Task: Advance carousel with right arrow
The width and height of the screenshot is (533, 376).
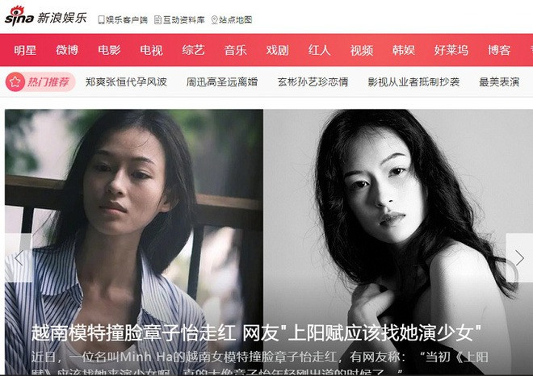Action: [x=519, y=258]
